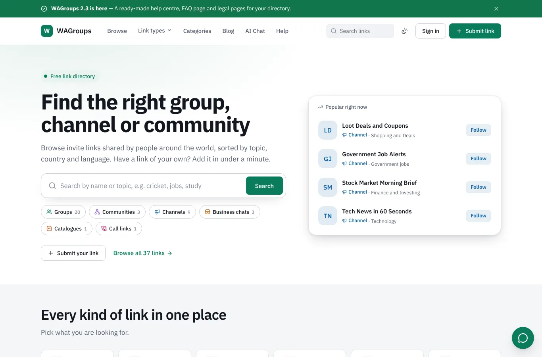Screen dimensions: 542x357
Task: Open the Browse menu item
Action: pos(117,31)
